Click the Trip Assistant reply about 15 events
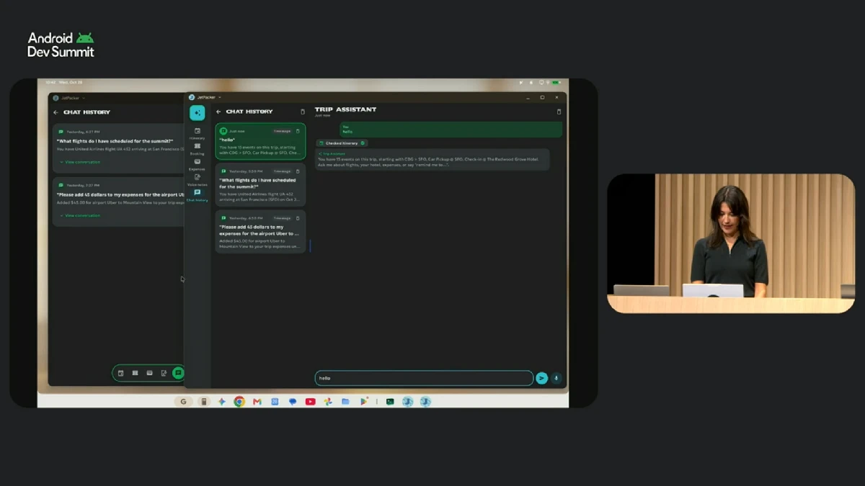865x486 pixels. point(432,160)
